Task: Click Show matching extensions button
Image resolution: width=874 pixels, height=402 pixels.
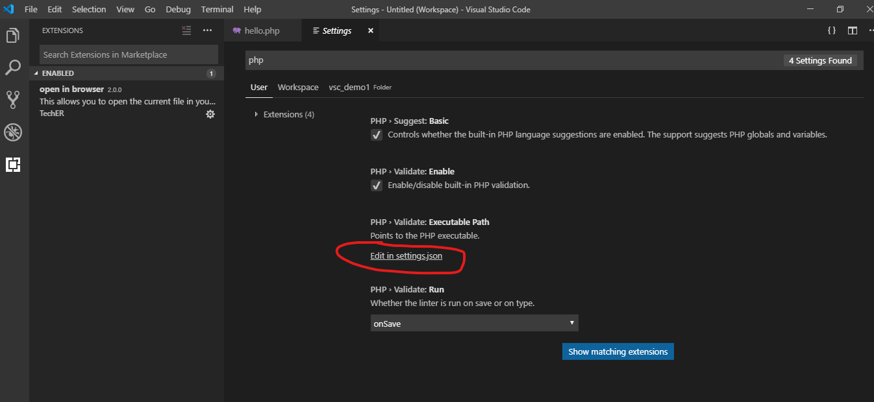Action: (x=618, y=351)
